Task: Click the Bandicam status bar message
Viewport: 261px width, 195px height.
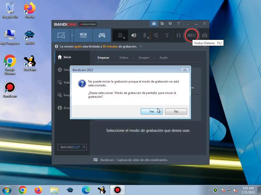Action: (x=134, y=160)
